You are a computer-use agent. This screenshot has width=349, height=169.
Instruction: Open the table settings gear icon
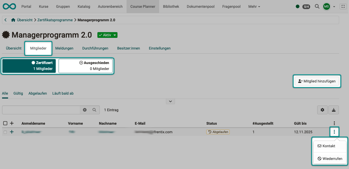tap(322, 110)
